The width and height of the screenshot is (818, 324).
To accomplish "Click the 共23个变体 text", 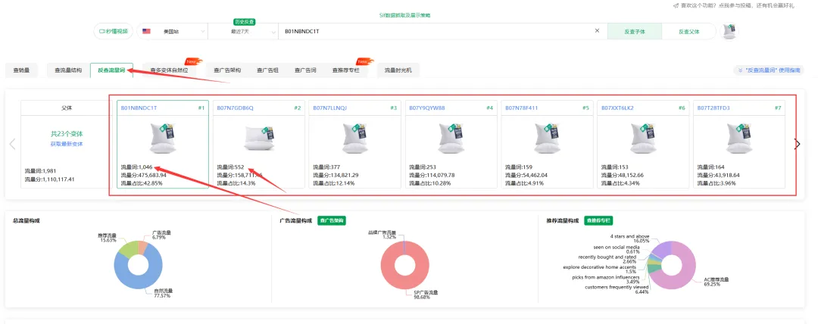I will (67, 134).
